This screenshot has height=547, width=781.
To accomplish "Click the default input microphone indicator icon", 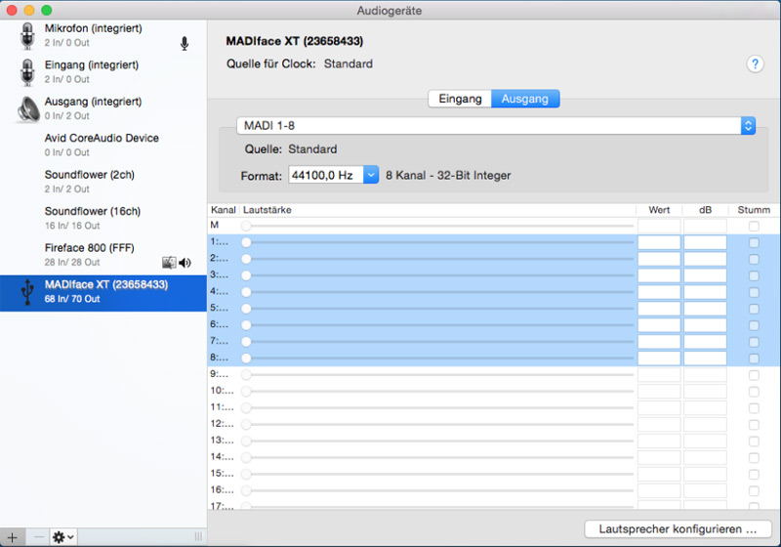I will tap(184, 43).
